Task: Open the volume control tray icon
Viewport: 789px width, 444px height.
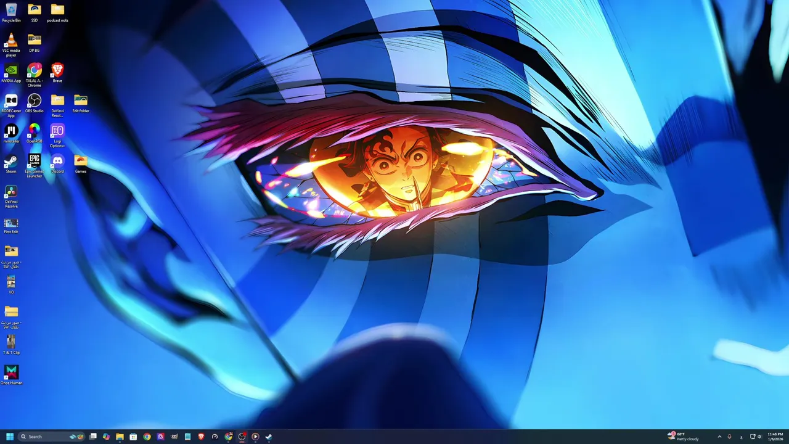Action: pos(759,437)
